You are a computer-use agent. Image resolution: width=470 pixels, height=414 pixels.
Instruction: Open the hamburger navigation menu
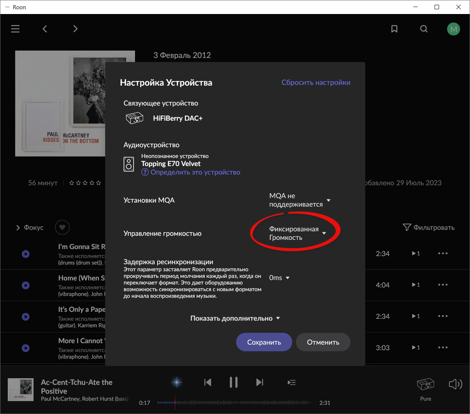pos(15,29)
